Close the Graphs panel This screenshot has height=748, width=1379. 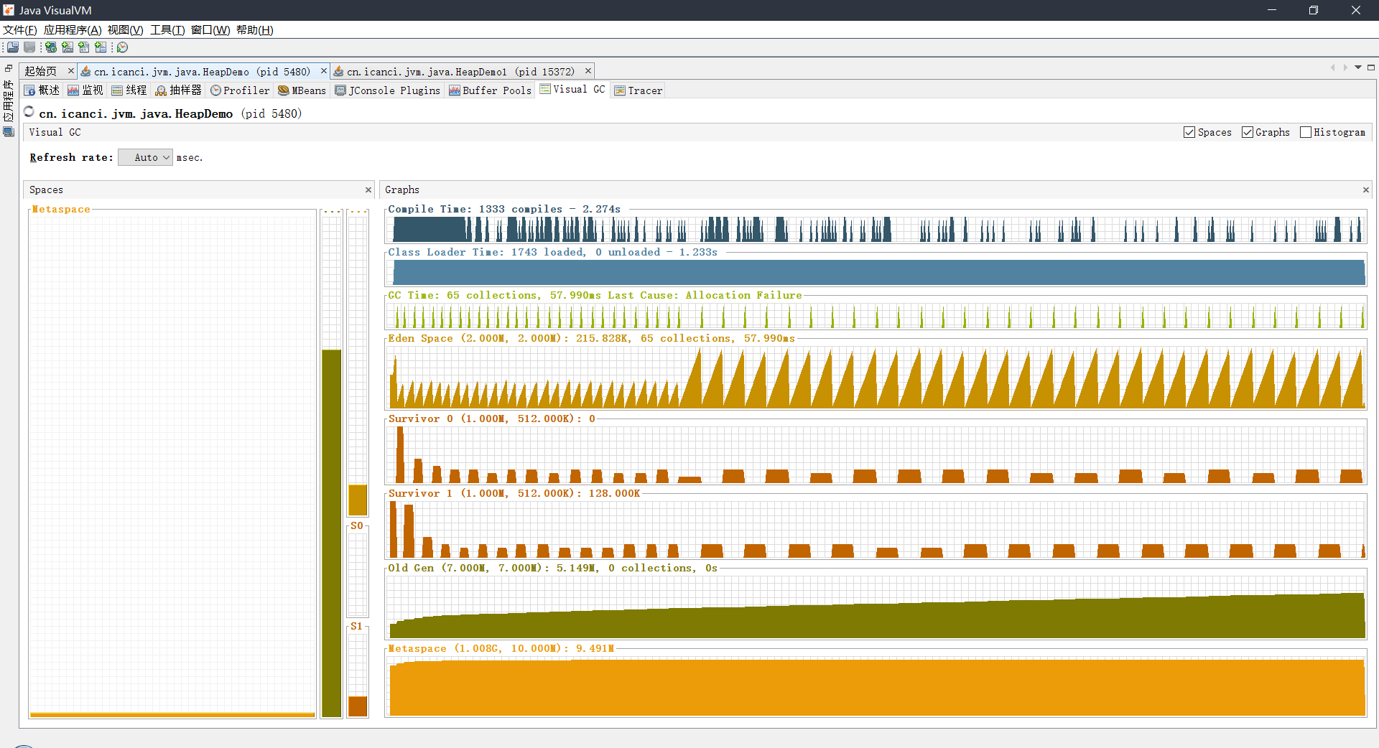click(1365, 190)
